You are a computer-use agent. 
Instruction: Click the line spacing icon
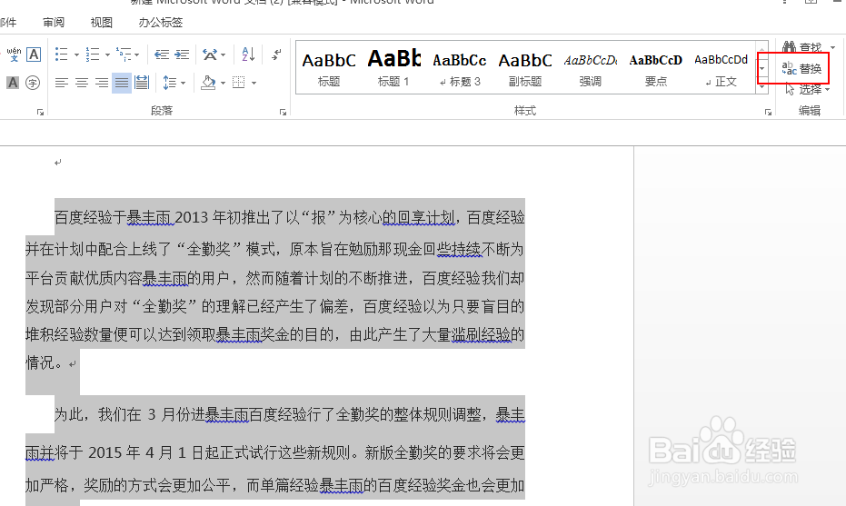point(169,83)
